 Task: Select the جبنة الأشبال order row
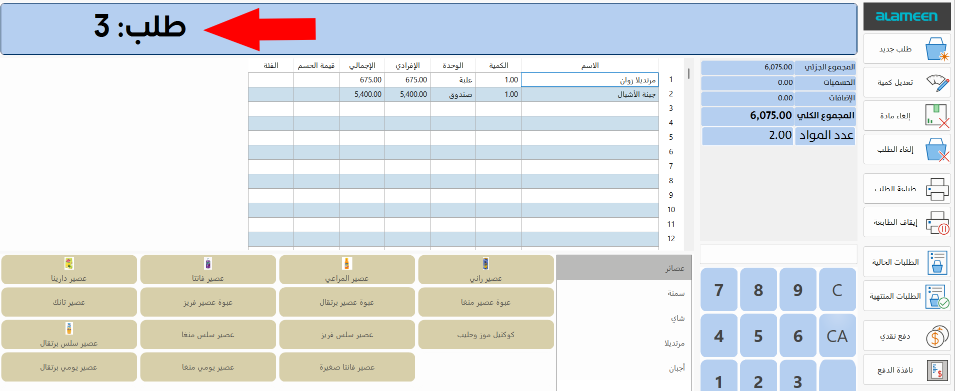[453, 94]
